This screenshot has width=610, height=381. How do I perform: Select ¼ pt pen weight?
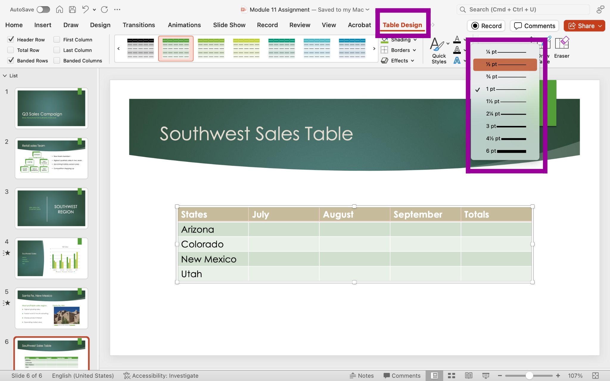click(505, 52)
